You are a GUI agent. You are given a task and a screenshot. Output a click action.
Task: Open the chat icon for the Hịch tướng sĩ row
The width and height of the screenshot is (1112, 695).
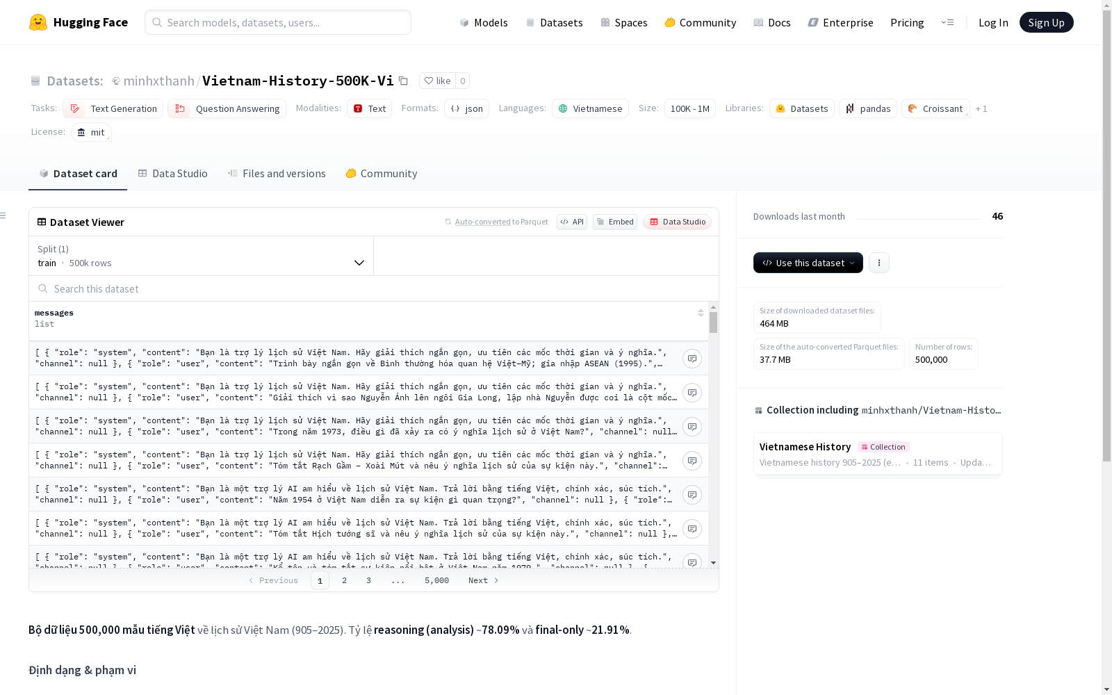[692, 529]
